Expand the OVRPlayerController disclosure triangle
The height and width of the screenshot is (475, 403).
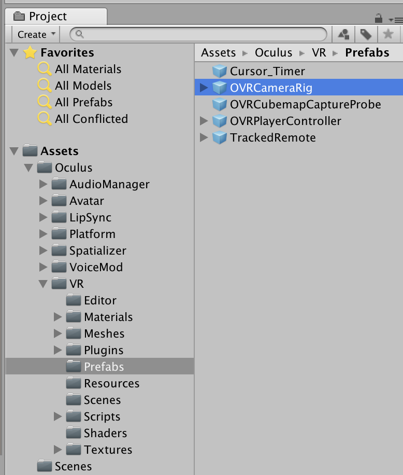(204, 121)
